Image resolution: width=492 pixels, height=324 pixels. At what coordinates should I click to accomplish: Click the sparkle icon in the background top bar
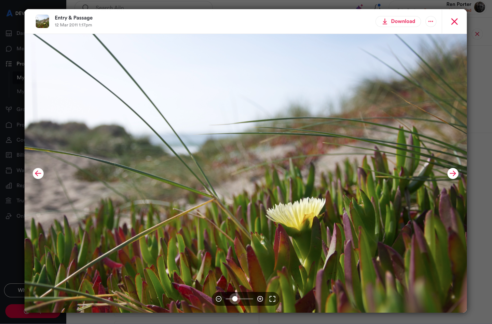pyautogui.click(x=359, y=7)
